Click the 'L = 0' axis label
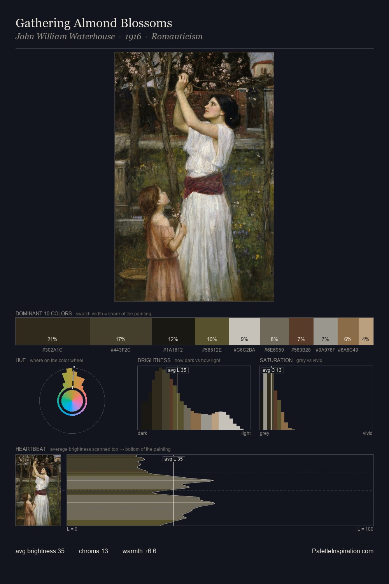 tap(72, 529)
